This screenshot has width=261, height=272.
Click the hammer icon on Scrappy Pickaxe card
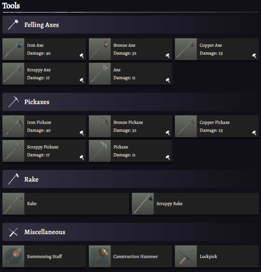pos(82,157)
